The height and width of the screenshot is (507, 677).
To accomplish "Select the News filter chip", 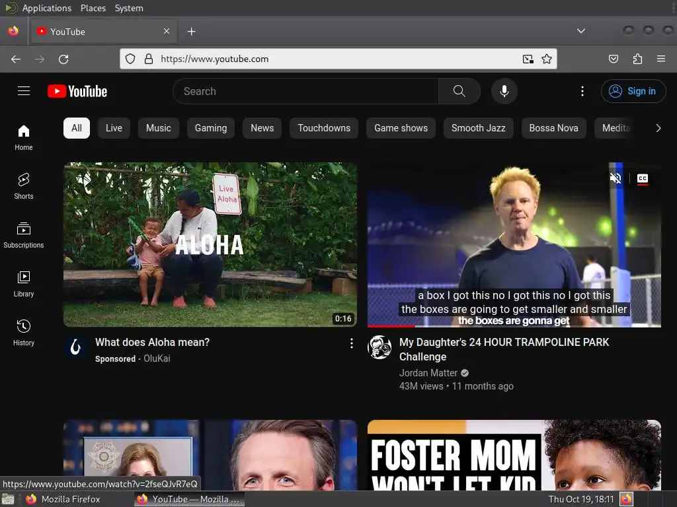I will pos(262,128).
